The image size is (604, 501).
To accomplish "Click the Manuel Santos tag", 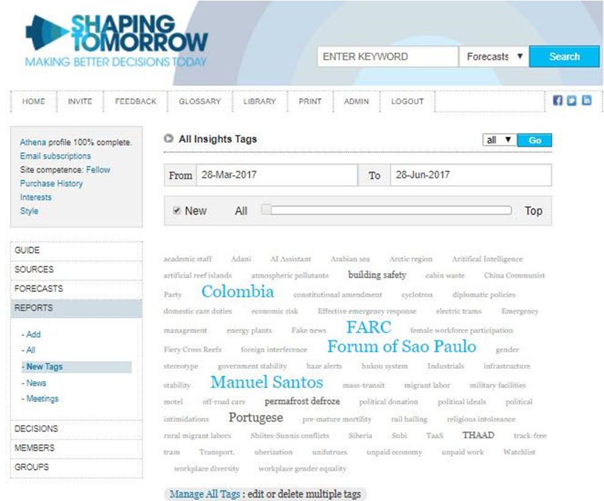I will [267, 382].
